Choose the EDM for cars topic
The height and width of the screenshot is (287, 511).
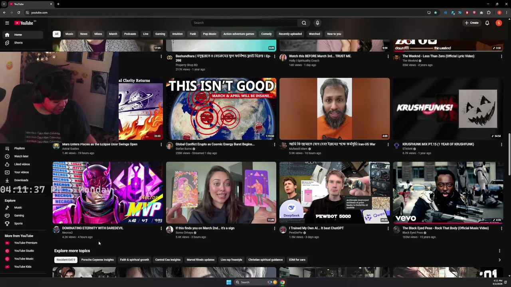(297, 260)
